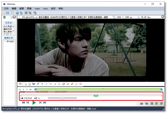Jump to the first frame
167x113 pixels.
click(23, 103)
